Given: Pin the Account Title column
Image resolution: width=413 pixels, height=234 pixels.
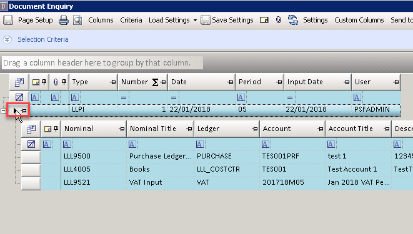Looking at the screenshot, I should coord(386,129).
